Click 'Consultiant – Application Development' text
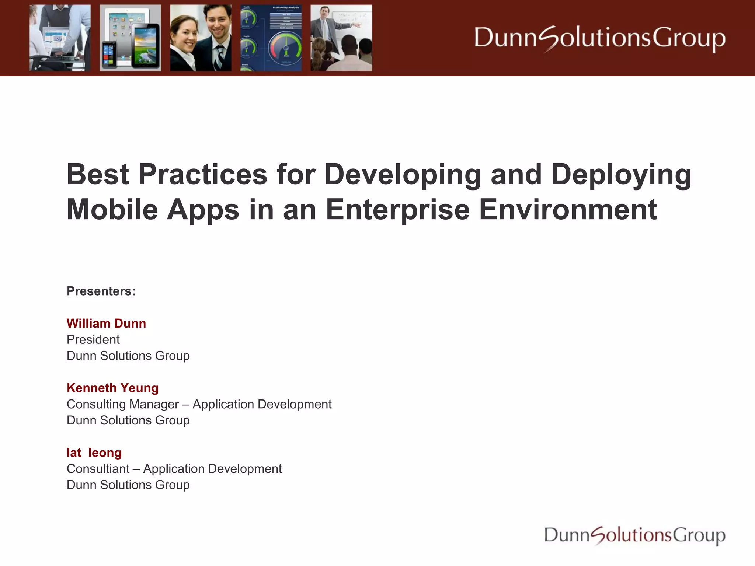Viewport: 755px width, 566px height. pyautogui.click(x=174, y=469)
